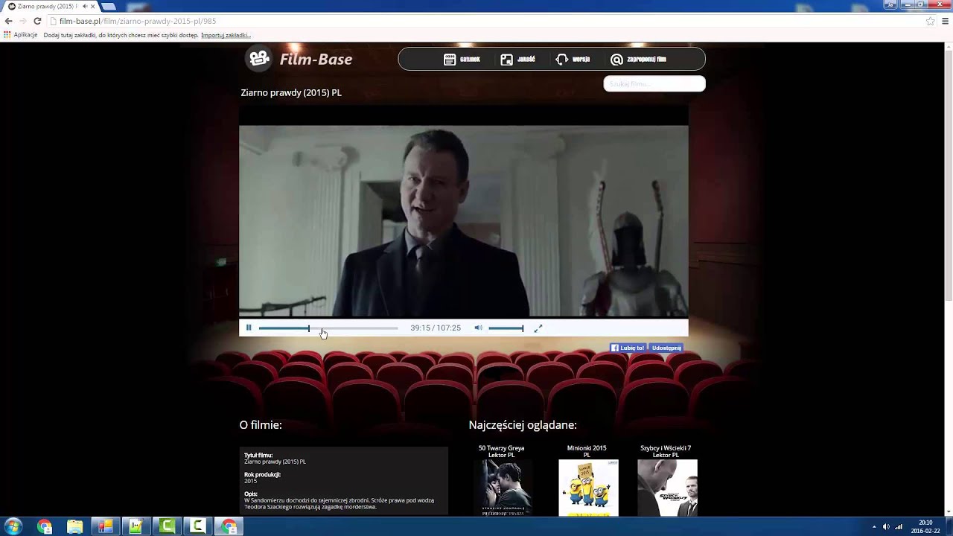Viewport: 953px width, 536px height.
Task: Click the 'Minionki 2015 PL' title link
Action: click(587, 451)
